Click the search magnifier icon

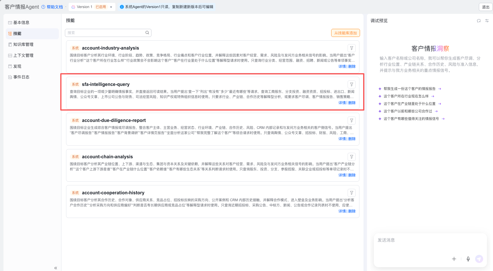147,33
